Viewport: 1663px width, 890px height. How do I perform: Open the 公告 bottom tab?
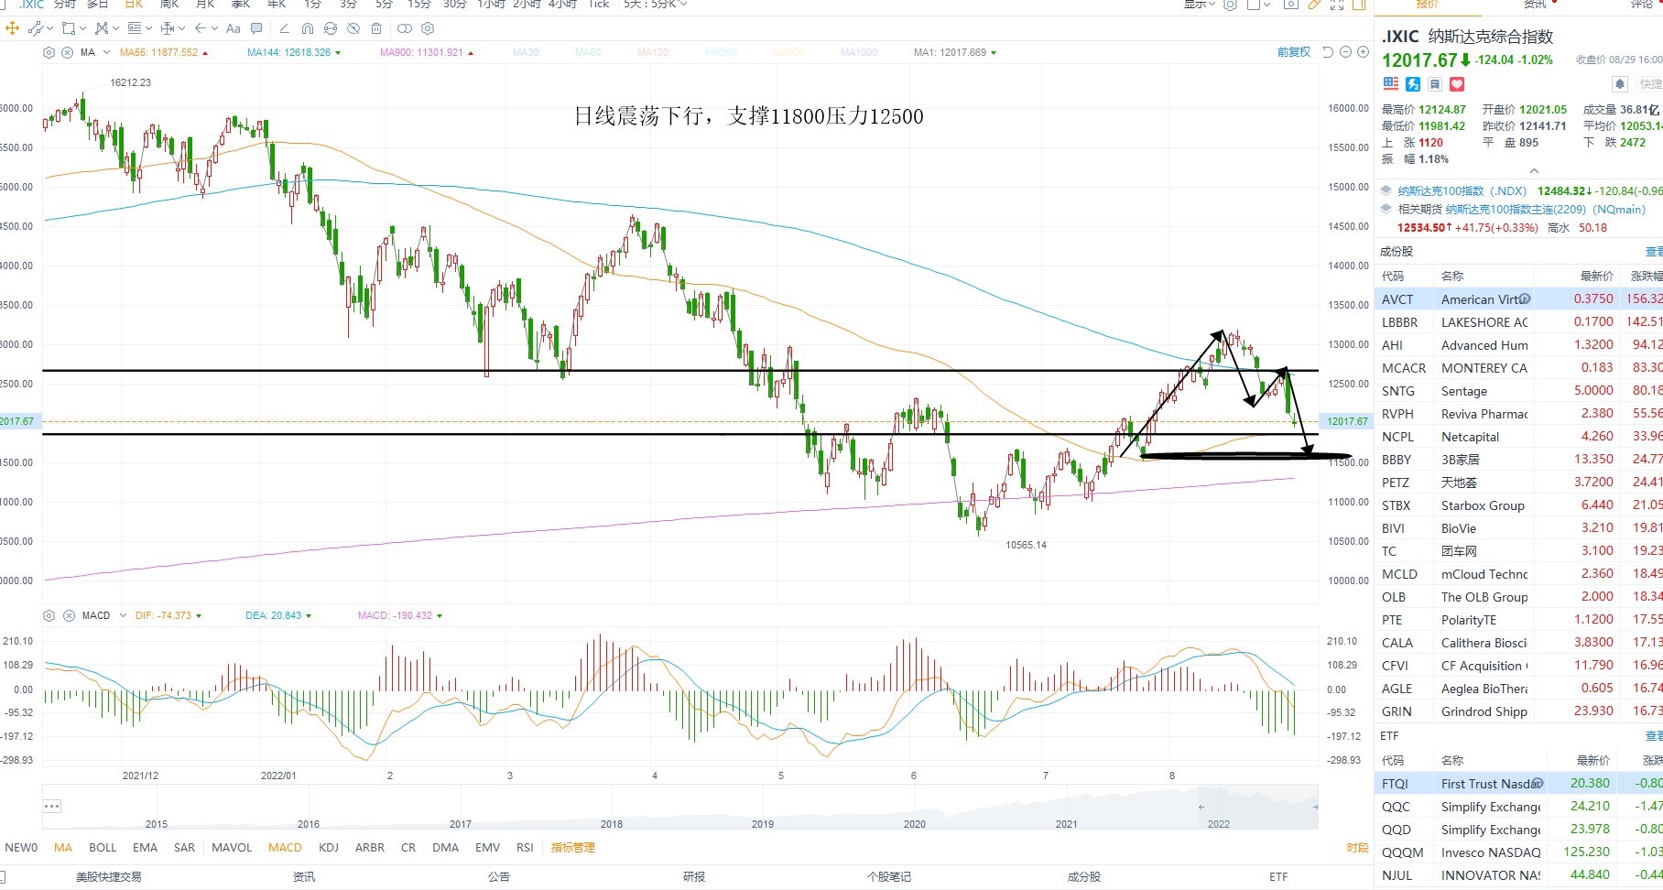(x=499, y=876)
